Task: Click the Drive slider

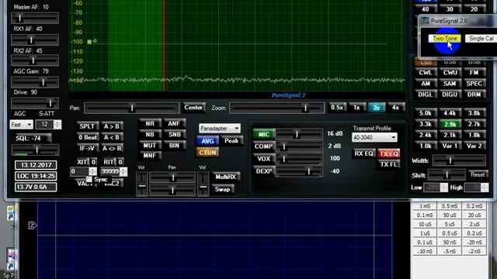Action: point(35,103)
